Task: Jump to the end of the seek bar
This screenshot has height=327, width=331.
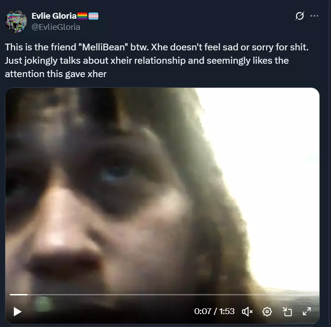Action: [x=318, y=294]
